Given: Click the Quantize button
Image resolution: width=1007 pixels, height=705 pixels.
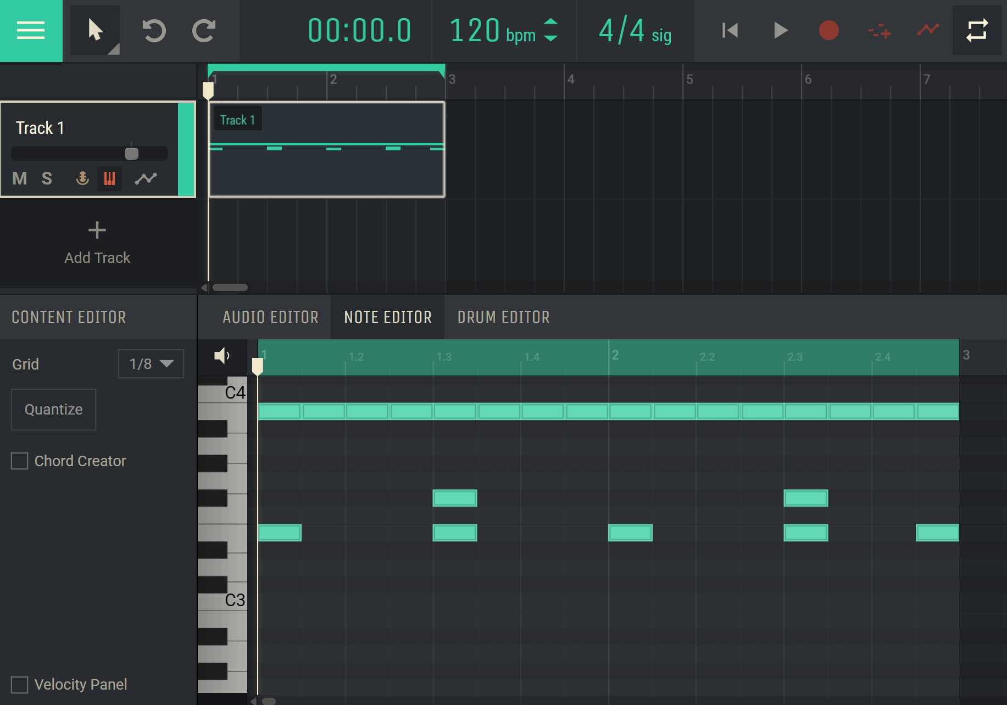Looking at the screenshot, I should pyautogui.click(x=54, y=410).
